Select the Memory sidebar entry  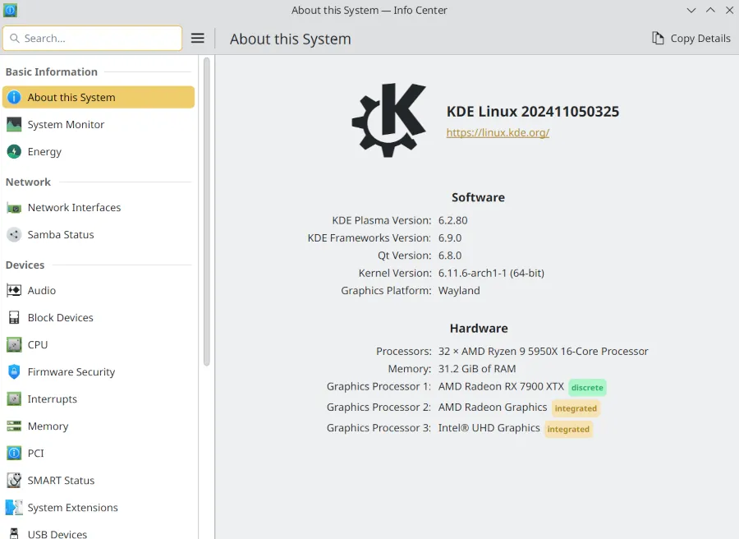tap(99, 426)
